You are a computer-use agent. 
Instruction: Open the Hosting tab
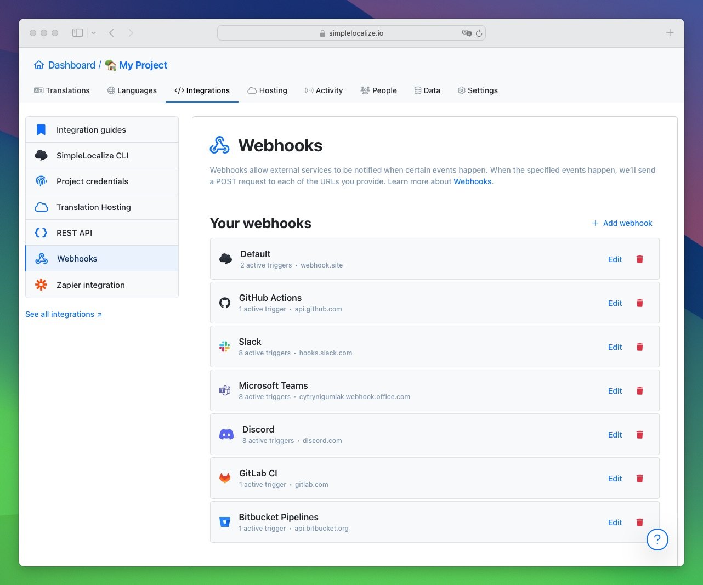pos(267,90)
